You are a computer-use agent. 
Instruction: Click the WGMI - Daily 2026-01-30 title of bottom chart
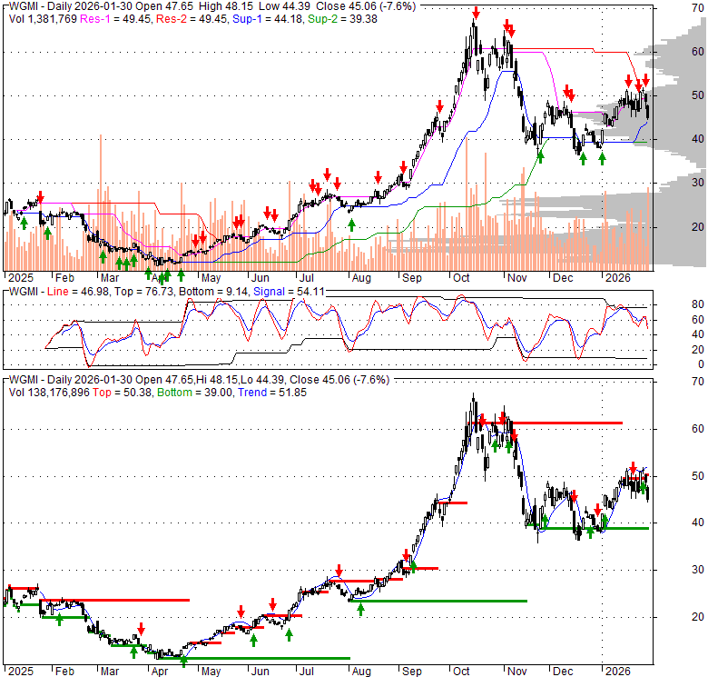(71, 380)
